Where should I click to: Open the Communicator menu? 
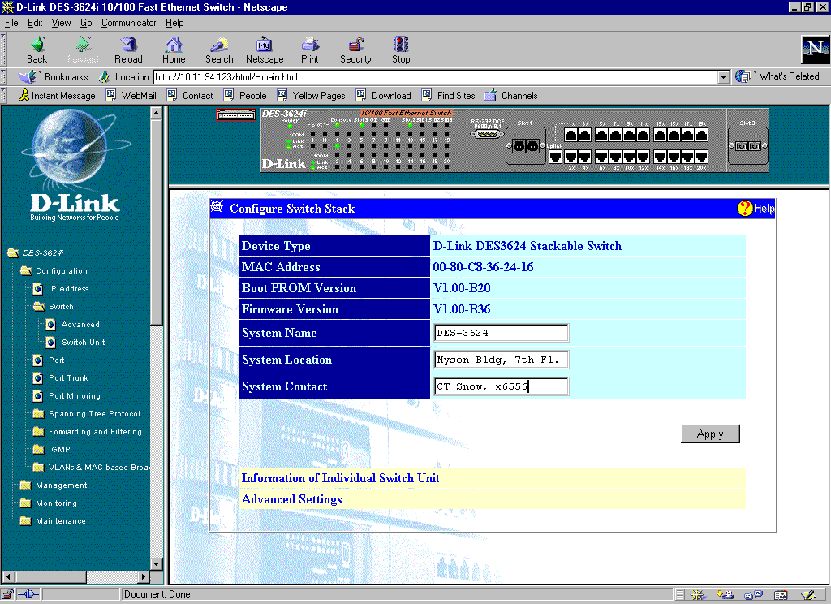129,23
